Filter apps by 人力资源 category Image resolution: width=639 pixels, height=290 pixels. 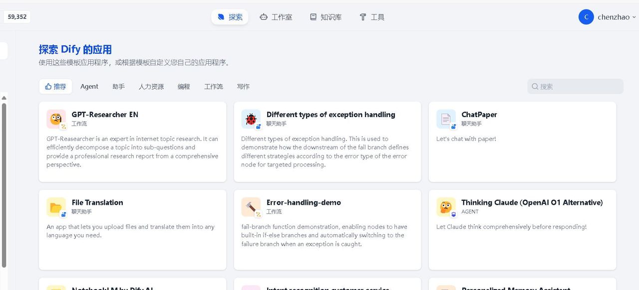(151, 87)
